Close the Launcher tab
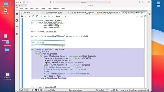 [43, 13]
